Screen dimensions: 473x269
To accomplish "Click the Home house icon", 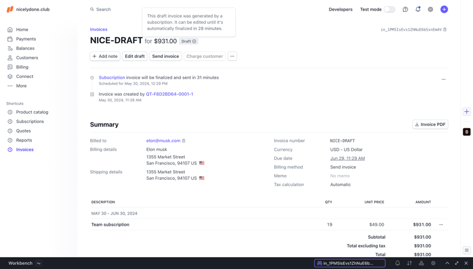I will 10,30.
